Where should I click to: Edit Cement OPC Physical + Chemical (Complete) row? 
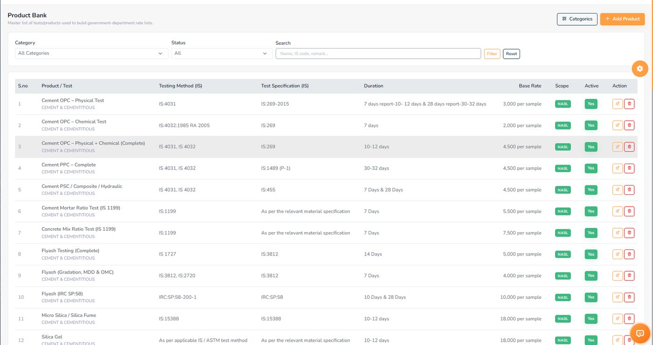pos(618,147)
